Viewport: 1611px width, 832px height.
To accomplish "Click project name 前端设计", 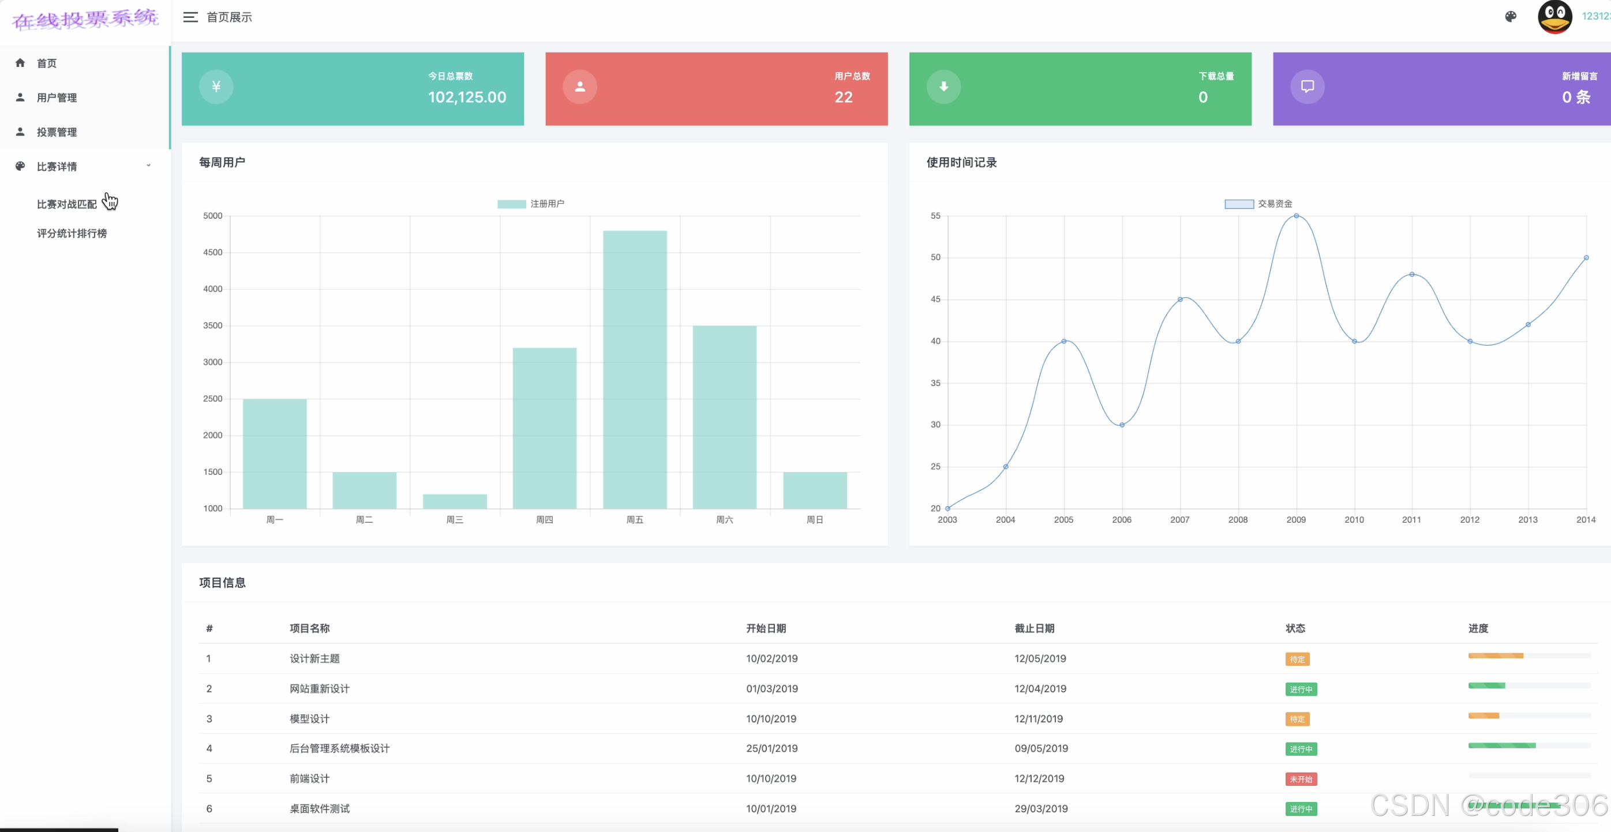I will click(x=310, y=778).
